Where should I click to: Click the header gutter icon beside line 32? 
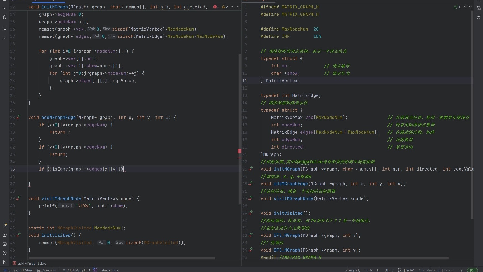point(251,235)
